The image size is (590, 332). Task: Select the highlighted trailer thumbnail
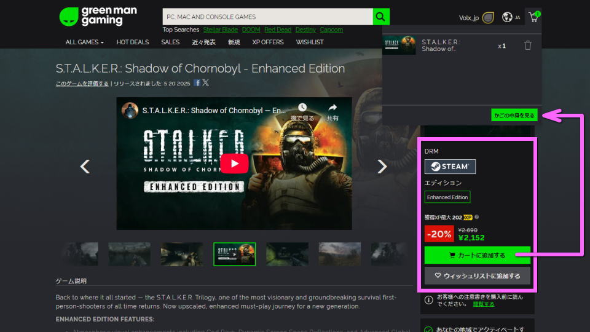point(234,254)
